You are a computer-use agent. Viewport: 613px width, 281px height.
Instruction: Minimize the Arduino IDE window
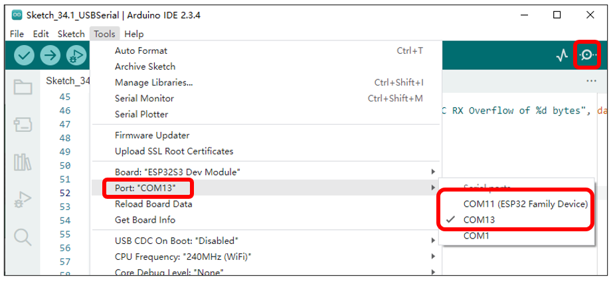pyautogui.click(x=524, y=15)
